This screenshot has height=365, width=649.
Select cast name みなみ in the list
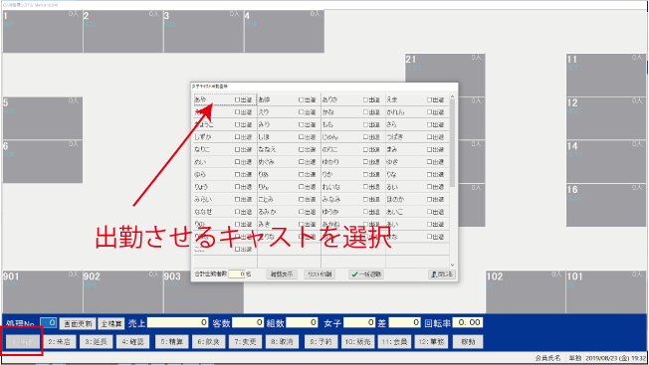(x=331, y=199)
